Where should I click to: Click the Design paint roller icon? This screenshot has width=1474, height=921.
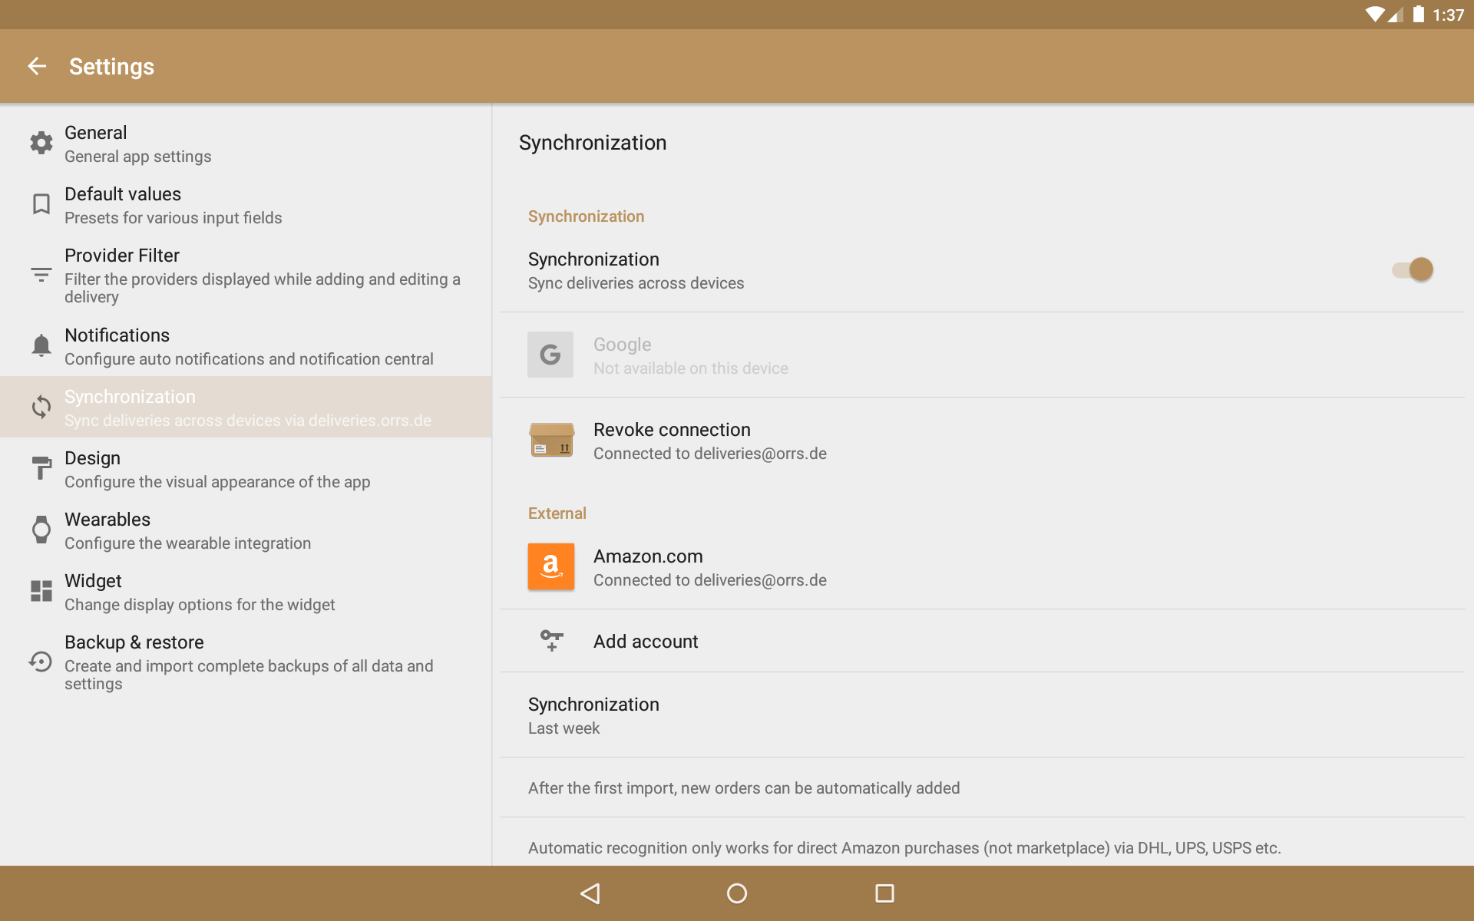(41, 468)
